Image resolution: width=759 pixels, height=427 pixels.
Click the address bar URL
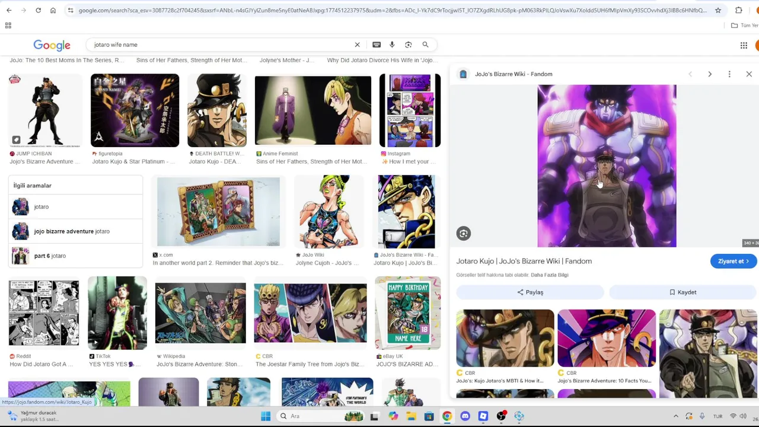(x=391, y=11)
